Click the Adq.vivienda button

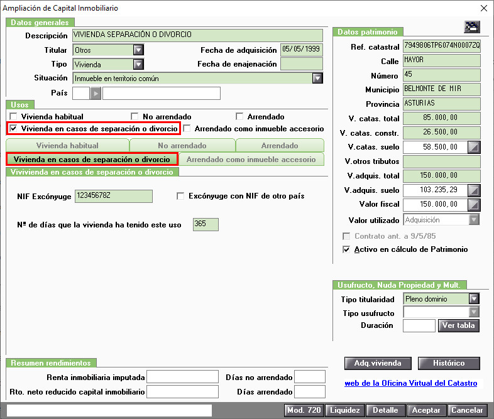[378, 363]
